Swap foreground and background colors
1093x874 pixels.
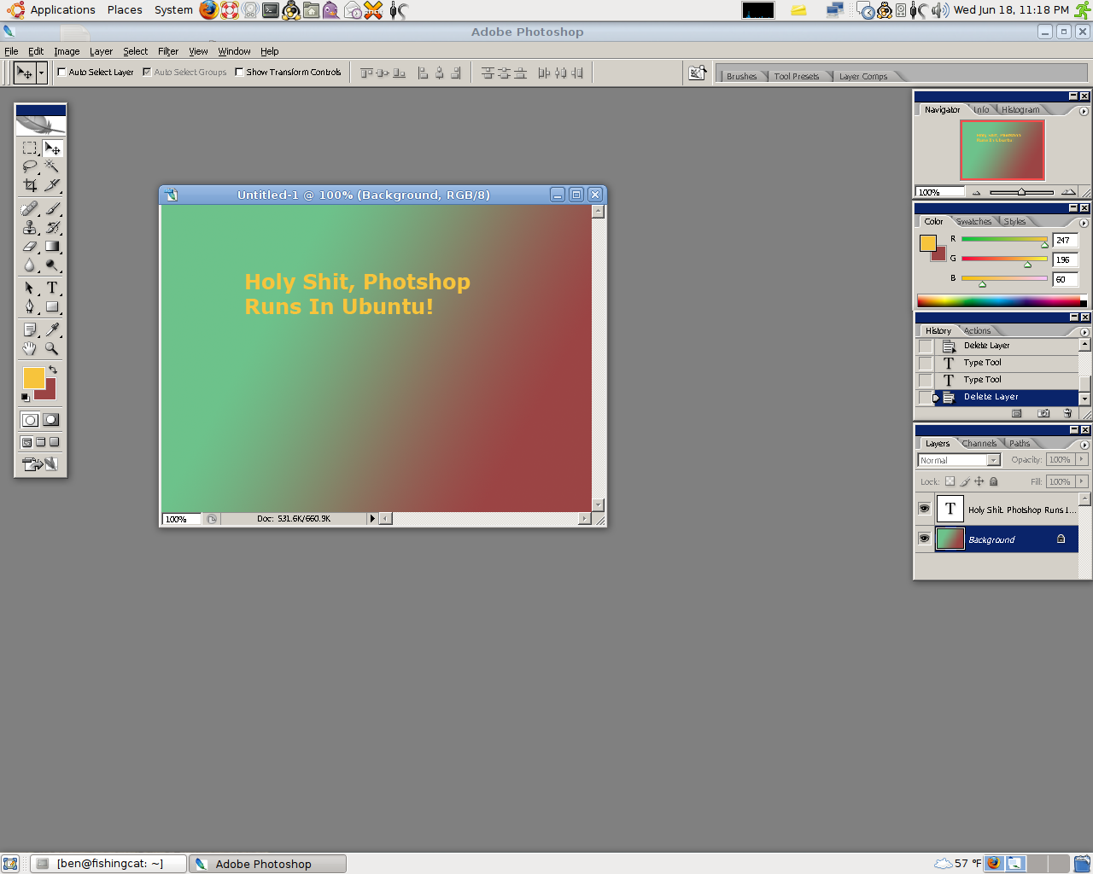pos(53,370)
